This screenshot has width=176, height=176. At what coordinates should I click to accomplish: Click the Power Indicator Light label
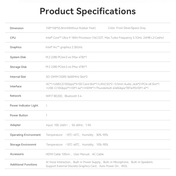24,106
